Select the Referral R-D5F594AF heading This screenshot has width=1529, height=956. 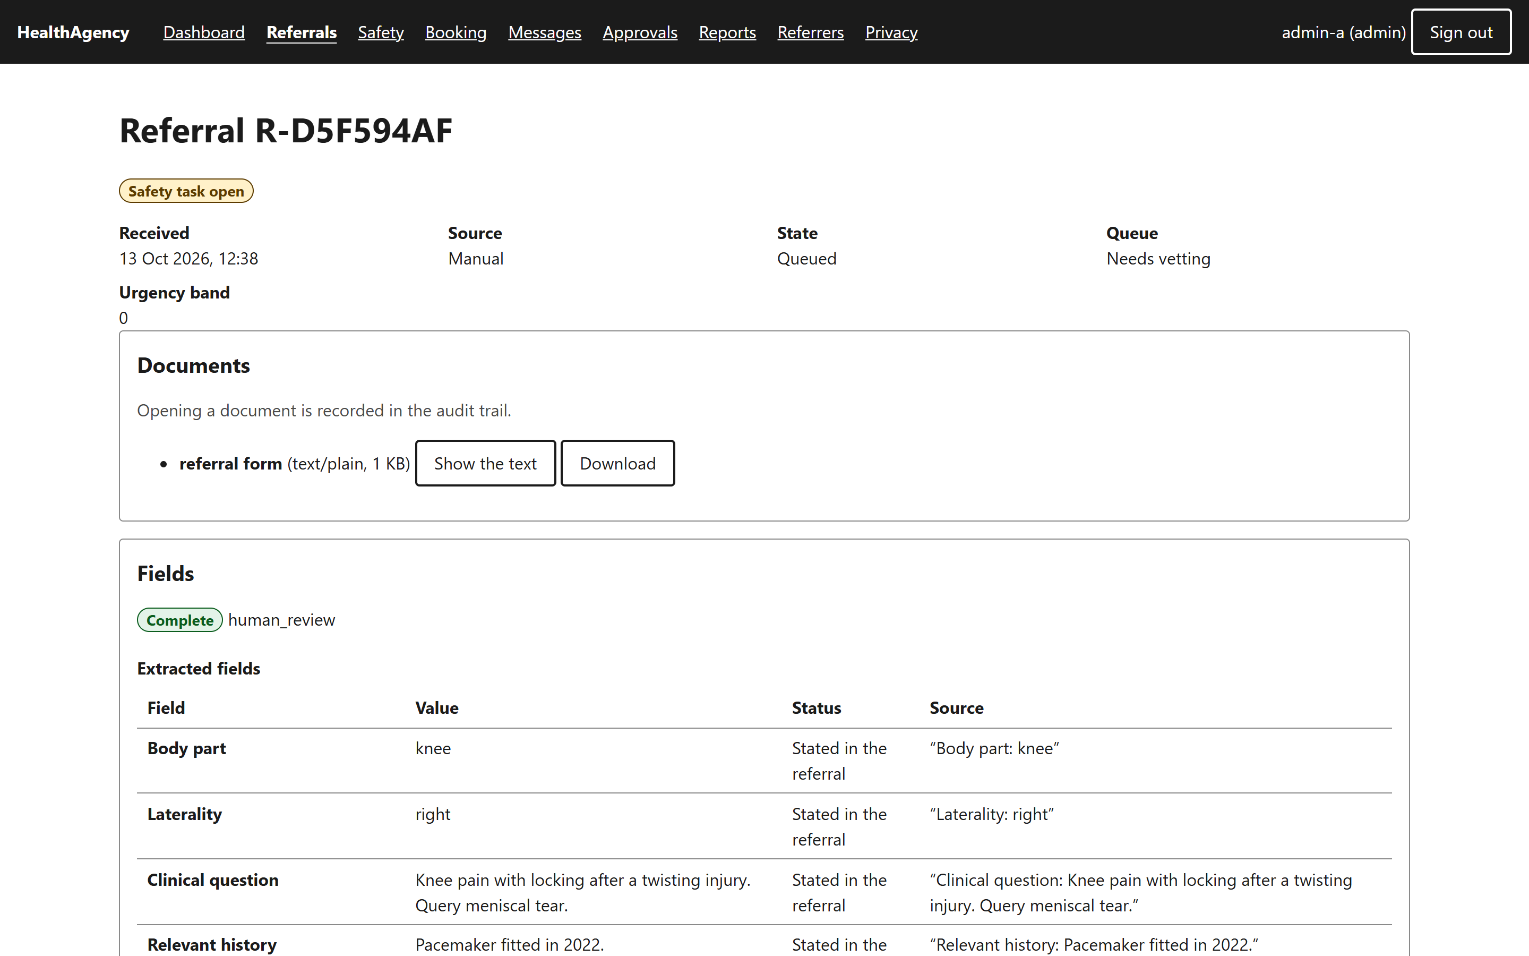(x=286, y=131)
